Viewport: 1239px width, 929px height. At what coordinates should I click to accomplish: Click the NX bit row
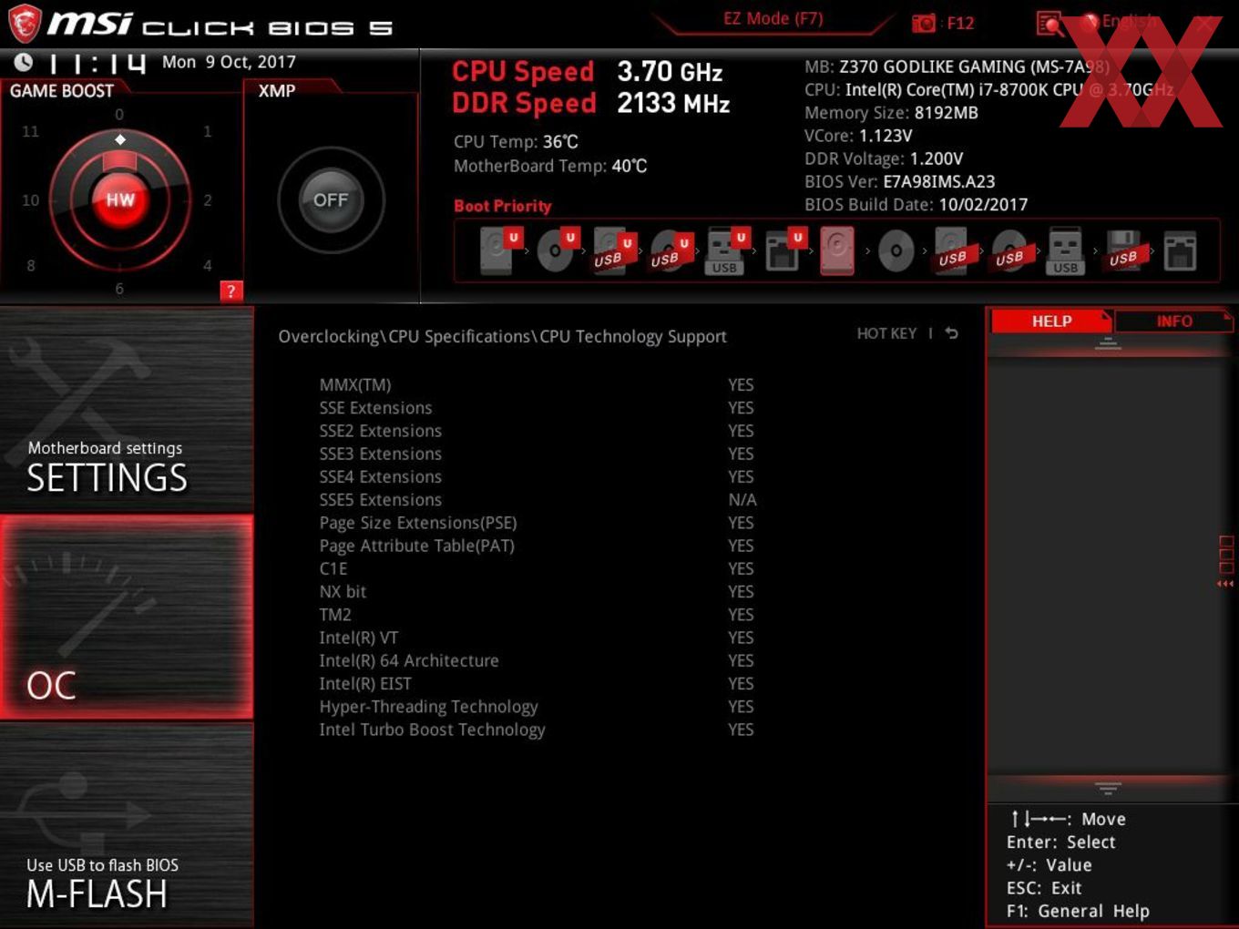coord(538,591)
